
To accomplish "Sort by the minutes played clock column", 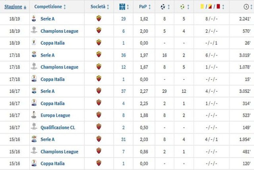I will tap(248, 7).
